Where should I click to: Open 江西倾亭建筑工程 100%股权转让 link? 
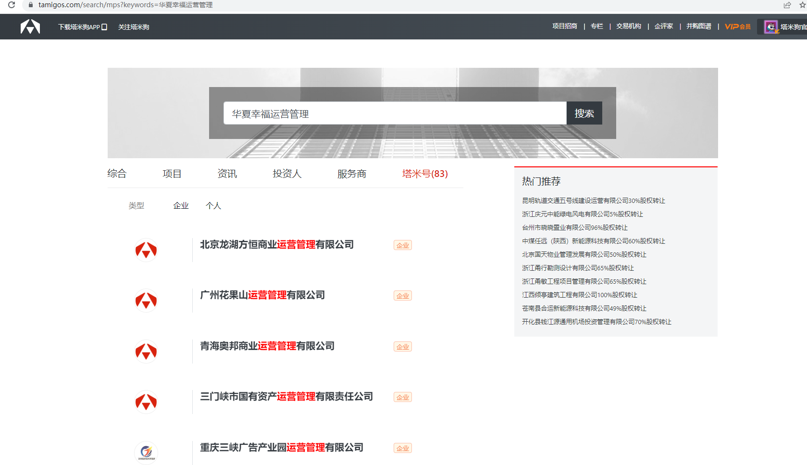coord(580,295)
